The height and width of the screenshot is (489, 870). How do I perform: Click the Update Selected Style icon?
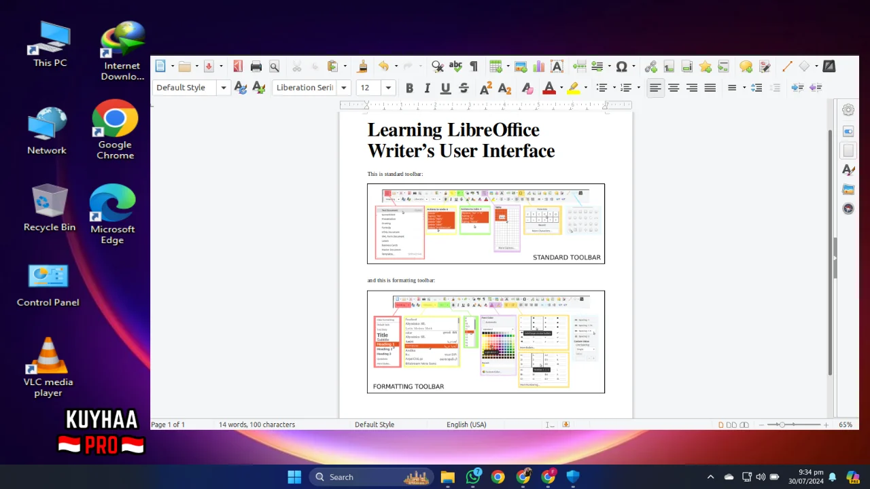point(240,88)
